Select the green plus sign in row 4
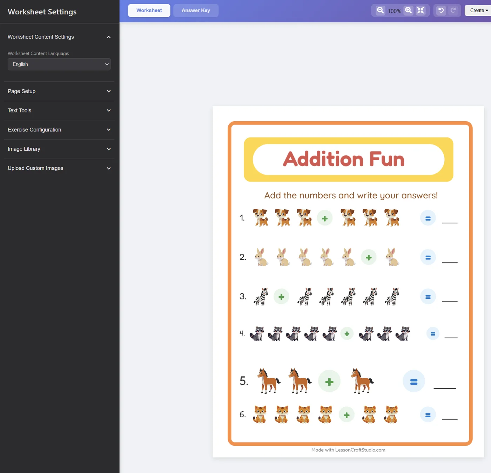The width and height of the screenshot is (491, 473). 347,334
